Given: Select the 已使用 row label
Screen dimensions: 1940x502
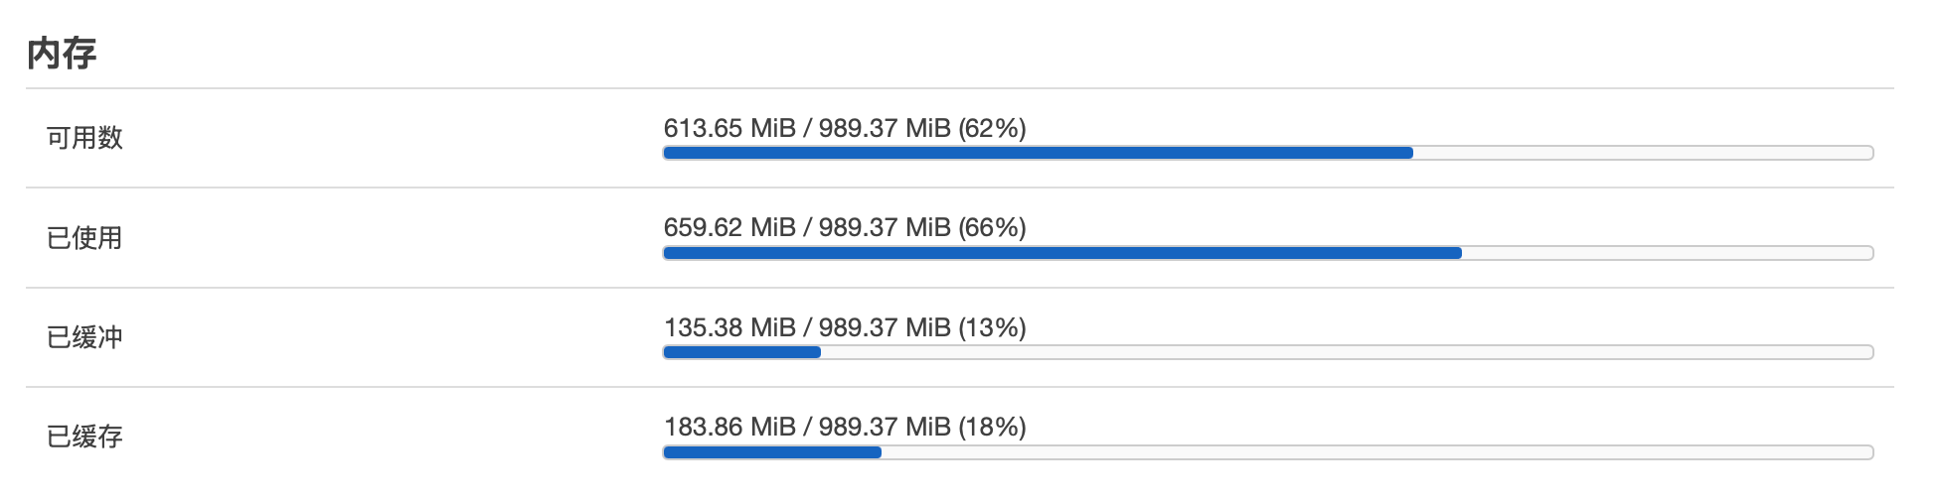Looking at the screenshot, I should pyautogui.click(x=84, y=238).
